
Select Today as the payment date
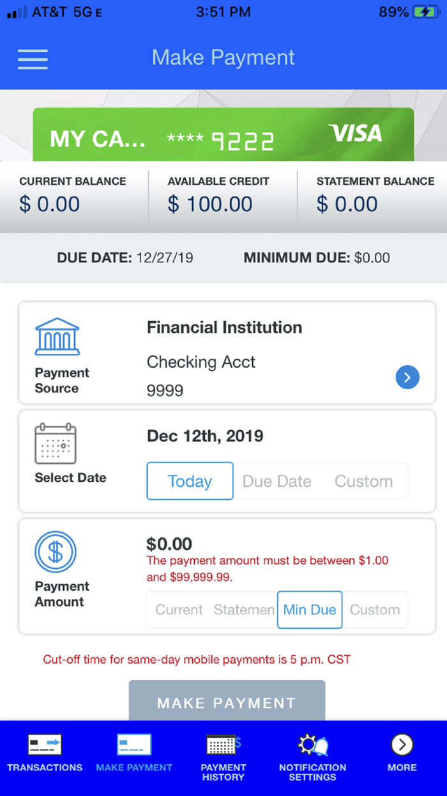(190, 481)
